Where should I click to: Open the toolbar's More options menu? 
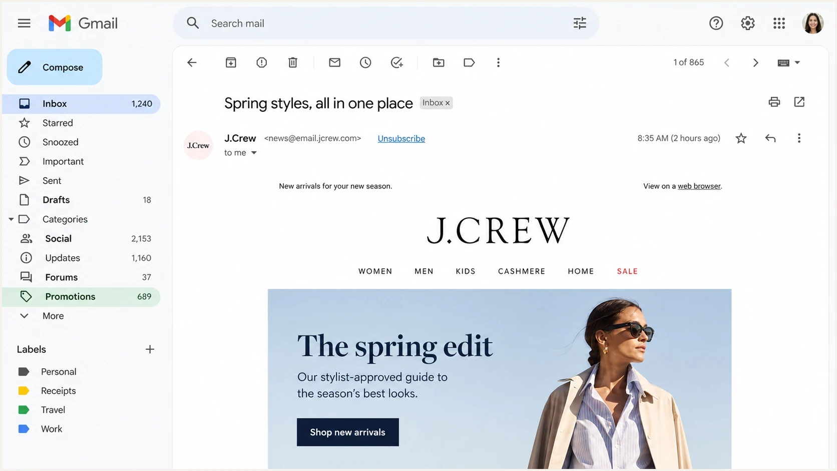pyautogui.click(x=498, y=63)
